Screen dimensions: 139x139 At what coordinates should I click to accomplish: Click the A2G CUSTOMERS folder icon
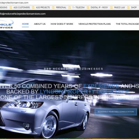11,8
